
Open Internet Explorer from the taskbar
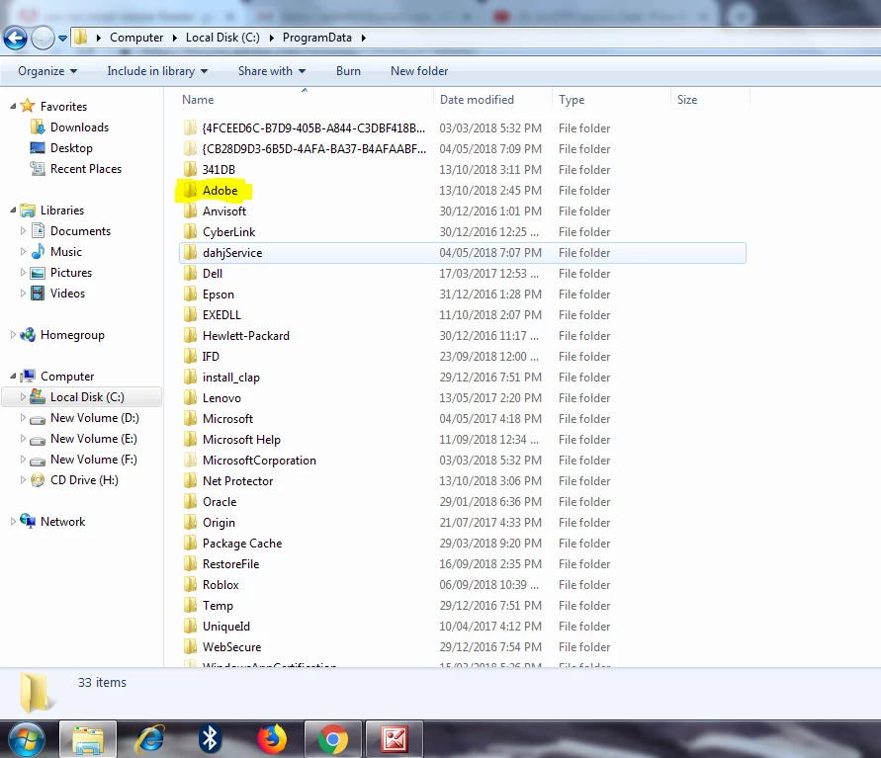149,739
